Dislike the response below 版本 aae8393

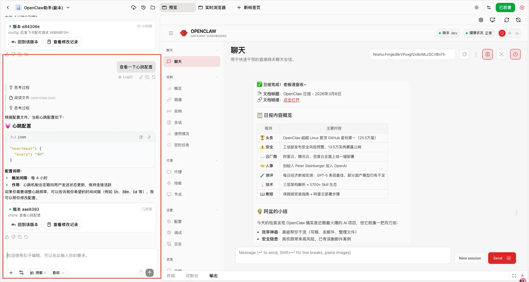coord(13,237)
